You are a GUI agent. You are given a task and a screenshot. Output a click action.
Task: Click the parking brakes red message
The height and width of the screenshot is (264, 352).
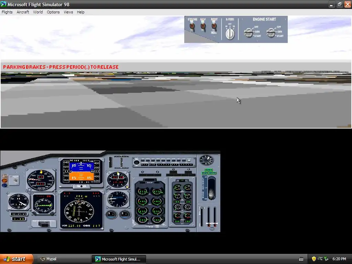[x=61, y=67]
